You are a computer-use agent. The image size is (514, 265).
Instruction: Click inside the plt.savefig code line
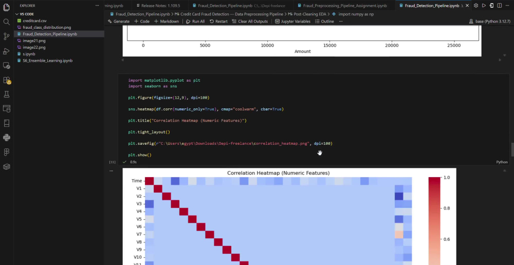(230, 143)
